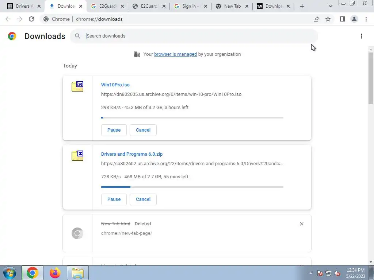Click the Drivers and Programs zip file icon

click(77, 156)
